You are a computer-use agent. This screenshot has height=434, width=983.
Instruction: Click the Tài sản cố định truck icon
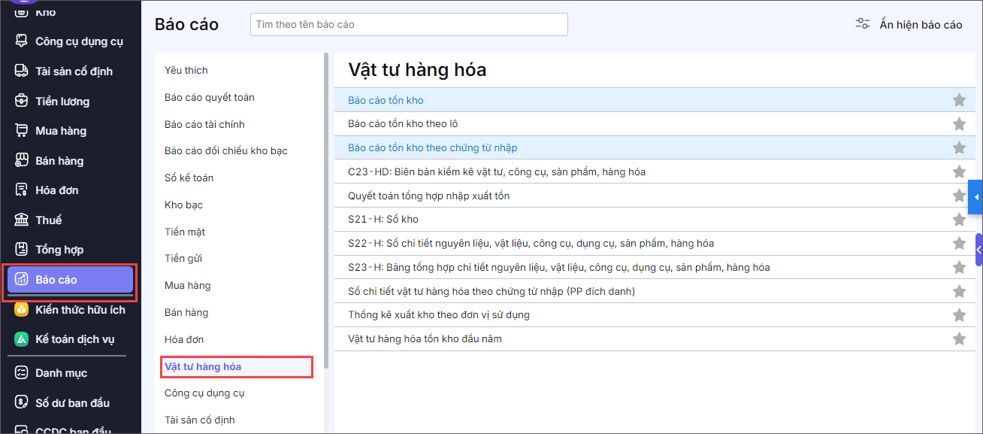pyautogui.click(x=22, y=71)
